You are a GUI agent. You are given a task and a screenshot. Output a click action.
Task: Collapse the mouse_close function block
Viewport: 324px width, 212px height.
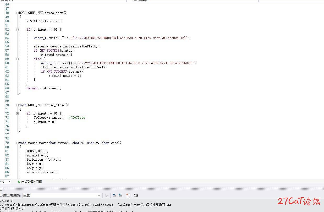tap(17, 105)
